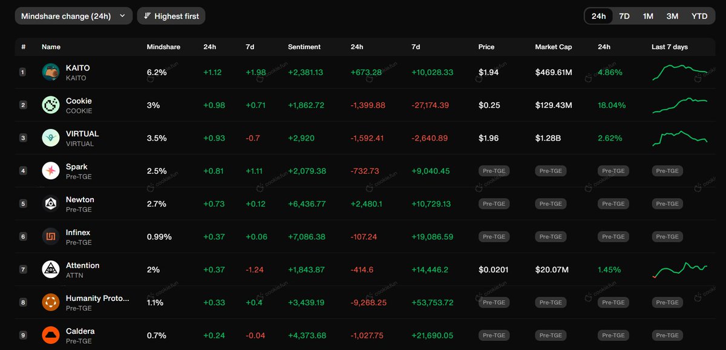Viewport: 726px width, 350px height.
Task: Click the Attention project logo
Action: click(x=51, y=269)
